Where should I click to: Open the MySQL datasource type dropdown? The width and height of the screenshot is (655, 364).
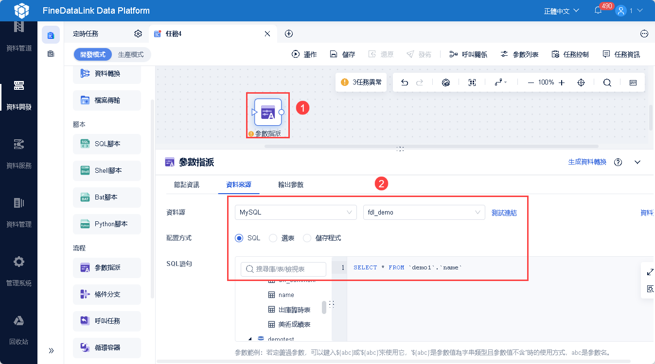click(x=296, y=212)
